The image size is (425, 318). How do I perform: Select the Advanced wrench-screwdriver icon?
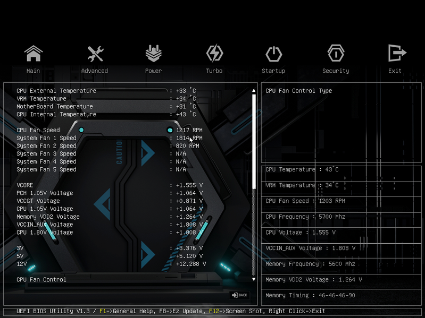pos(95,54)
